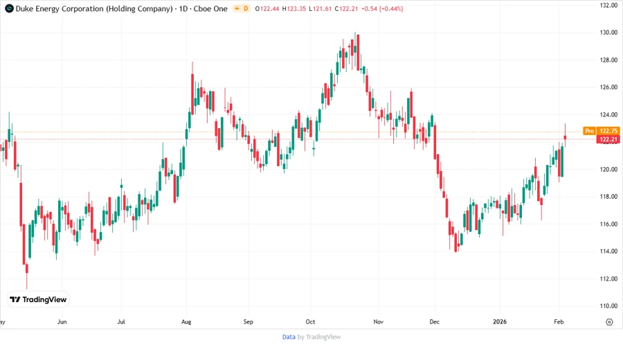Click the Sep label on time axis
Screen dimensions: 623x345
pyautogui.click(x=249, y=321)
